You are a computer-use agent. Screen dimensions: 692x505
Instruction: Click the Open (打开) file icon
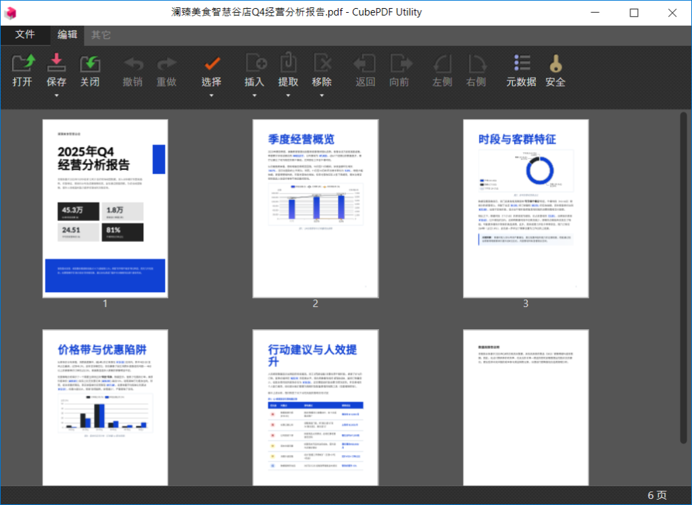(22, 65)
